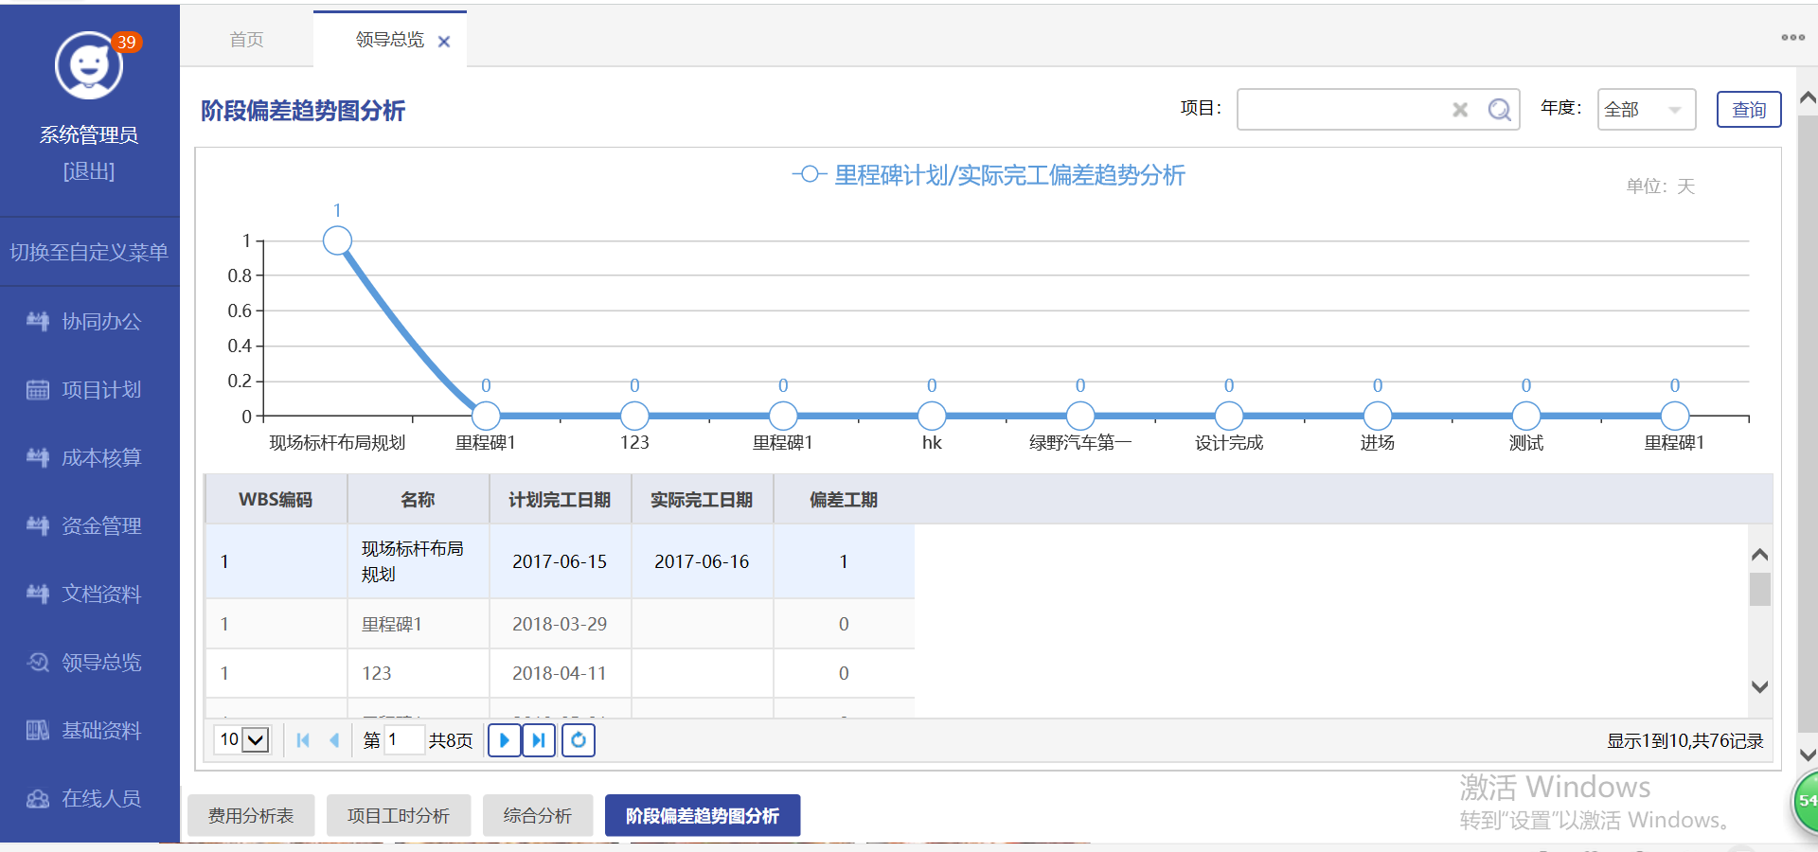Switch to the 综合分析 tab
This screenshot has height=852, width=1818.
[537, 816]
